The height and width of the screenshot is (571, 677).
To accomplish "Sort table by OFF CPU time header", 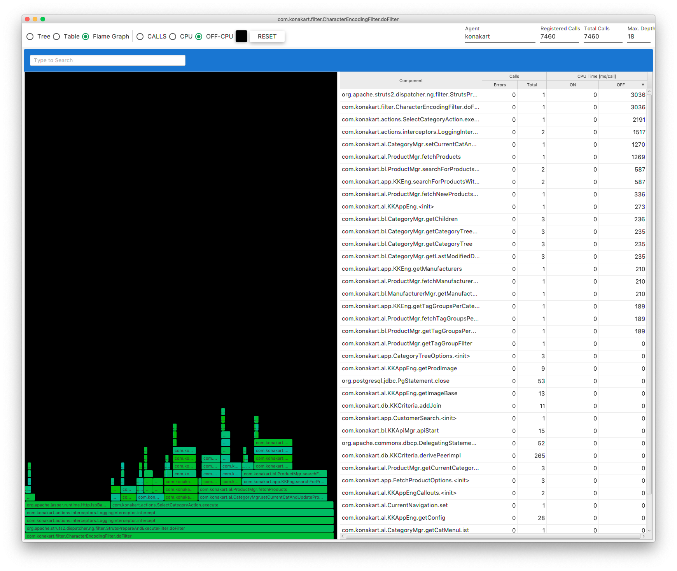I will coord(623,85).
